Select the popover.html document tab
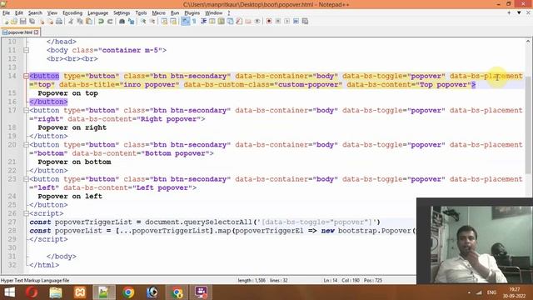This screenshot has height=300, width=533. 20,32
